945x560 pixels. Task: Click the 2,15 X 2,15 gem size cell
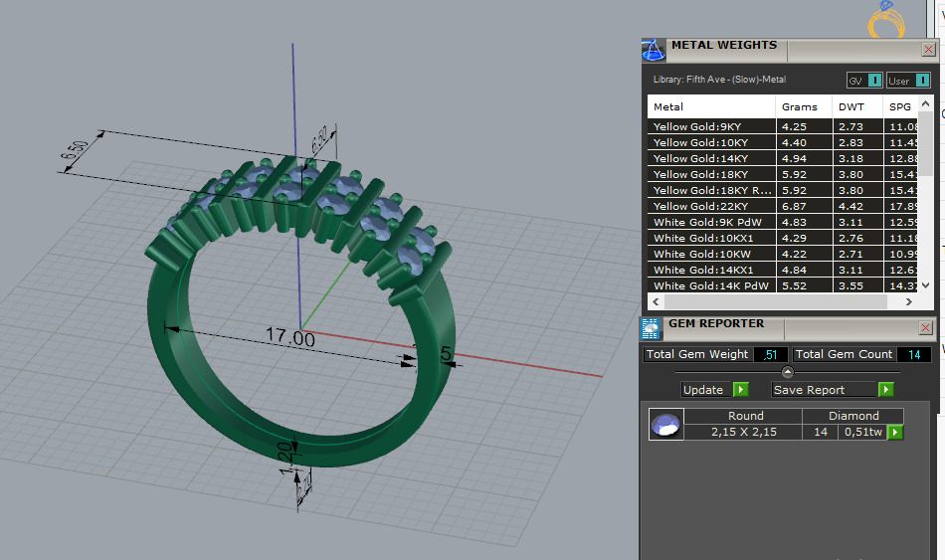pos(744,433)
